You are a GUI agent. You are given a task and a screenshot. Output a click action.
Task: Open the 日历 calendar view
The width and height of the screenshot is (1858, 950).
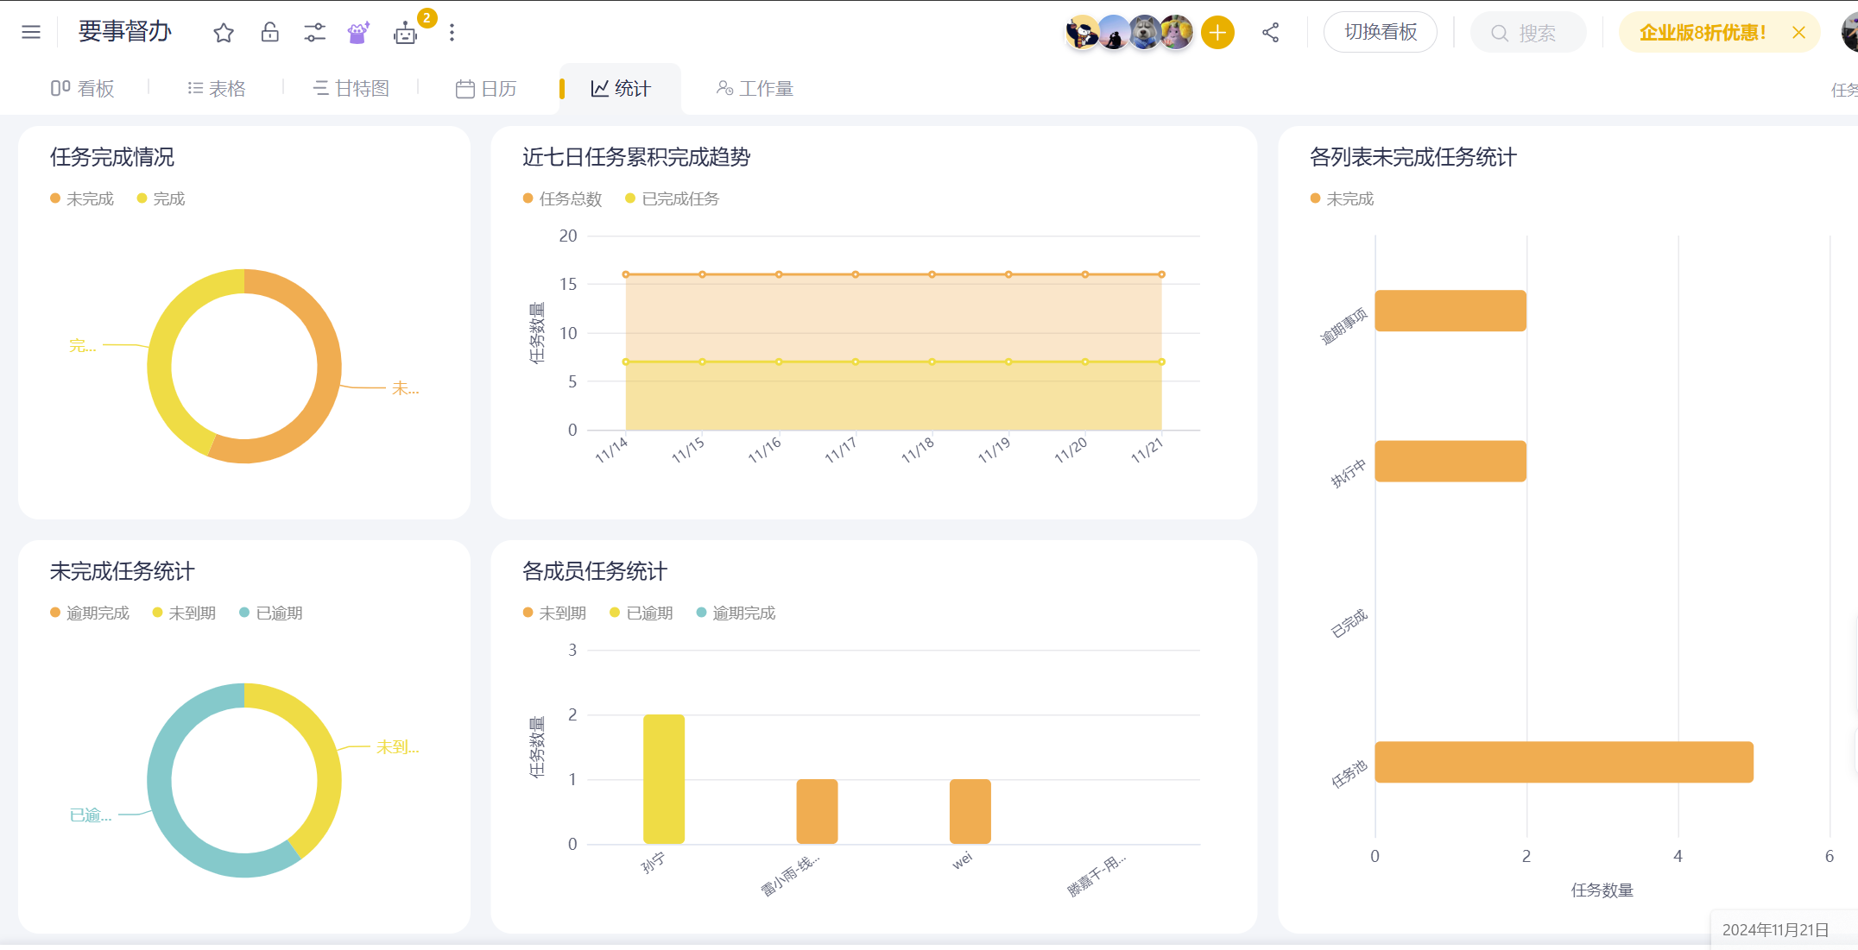click(x=486, y=87)
